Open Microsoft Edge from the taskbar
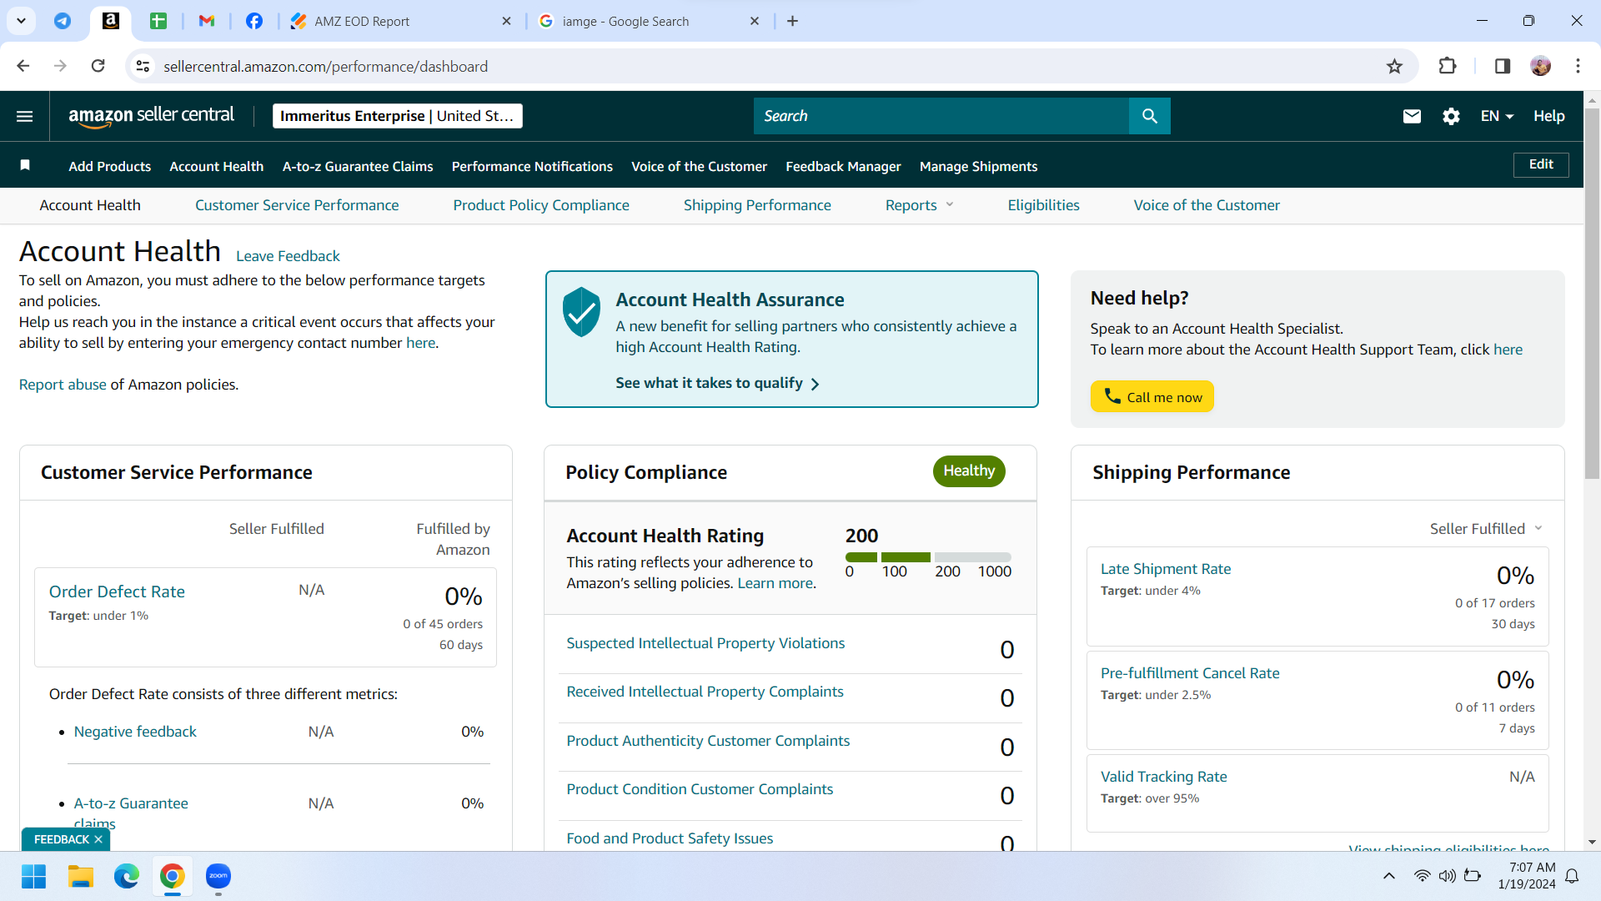 (127, 876)
